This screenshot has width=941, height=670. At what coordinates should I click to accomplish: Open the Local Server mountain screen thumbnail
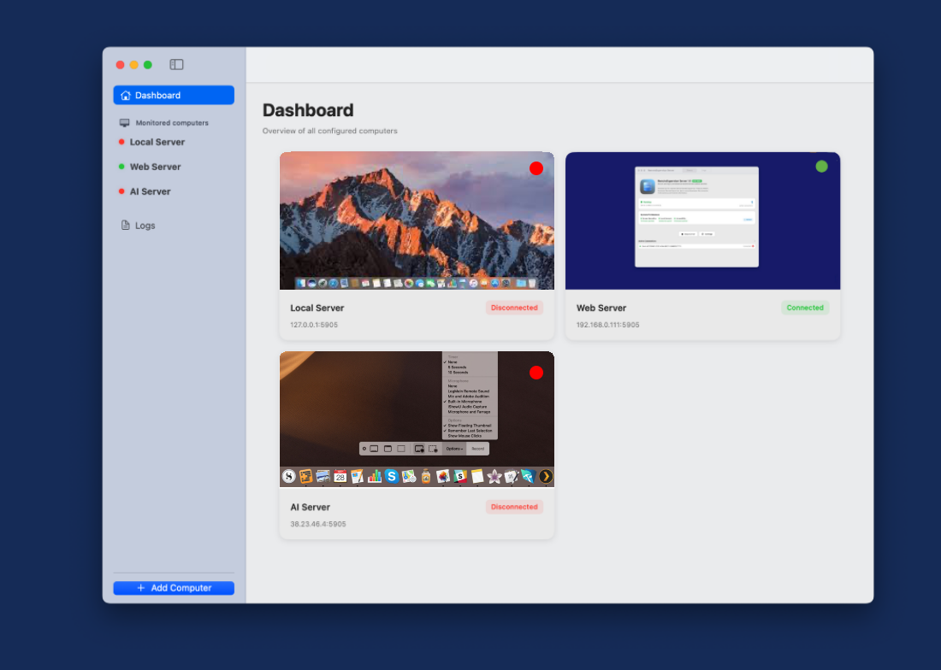point(417,220)
